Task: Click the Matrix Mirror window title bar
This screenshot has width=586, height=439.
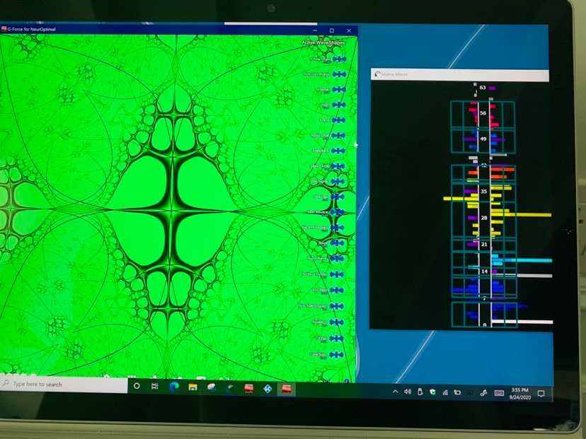Action: pos(460,75)
